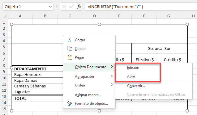Viewport: 197px width, 115px height.
Task: Choose Asignar macro... option
Action: [x=89, y=95]
